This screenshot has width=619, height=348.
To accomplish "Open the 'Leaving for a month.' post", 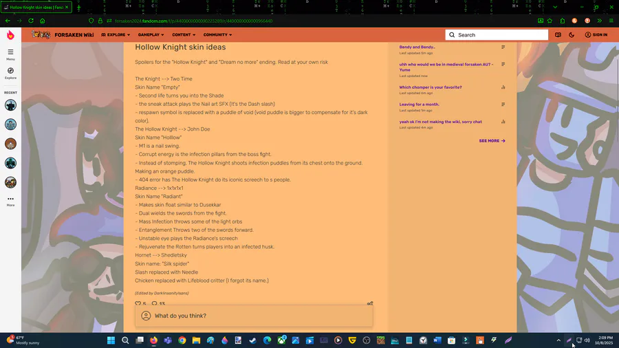I will [420, 105].
